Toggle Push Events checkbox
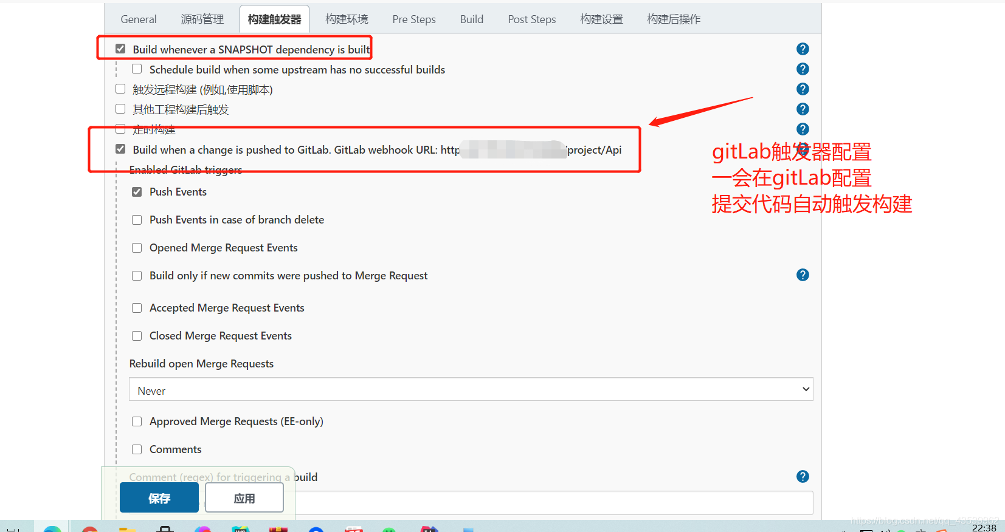Viewport: 1005px width, 532px height. pyautogui.click(x=137, y=192)
